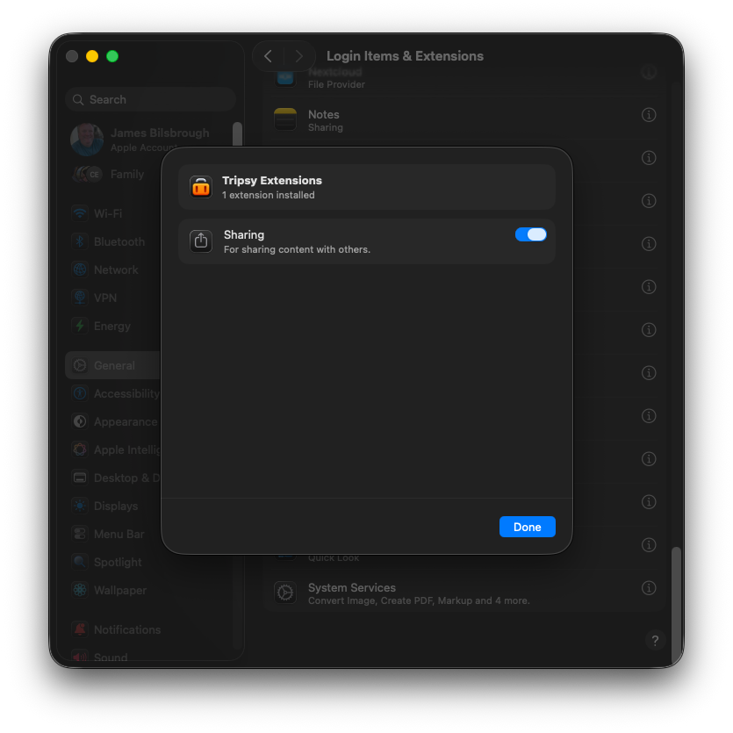
Task: Click the yellow minimize window button
Action: click(x=92, y=56)
